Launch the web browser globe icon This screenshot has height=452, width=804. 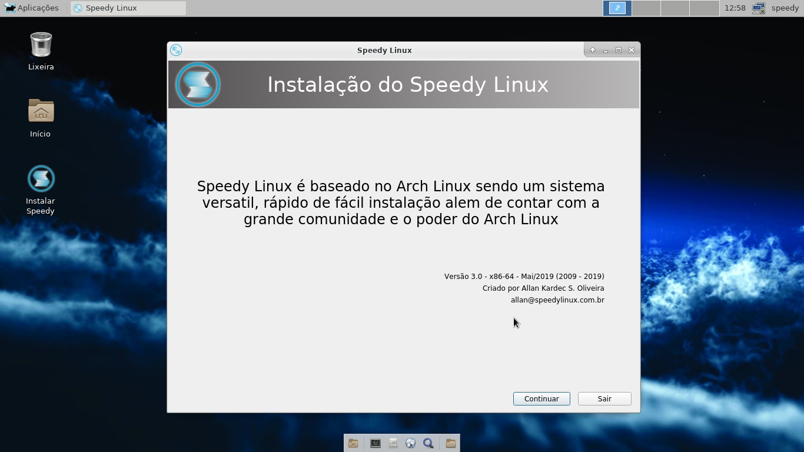tap(411, 443)
